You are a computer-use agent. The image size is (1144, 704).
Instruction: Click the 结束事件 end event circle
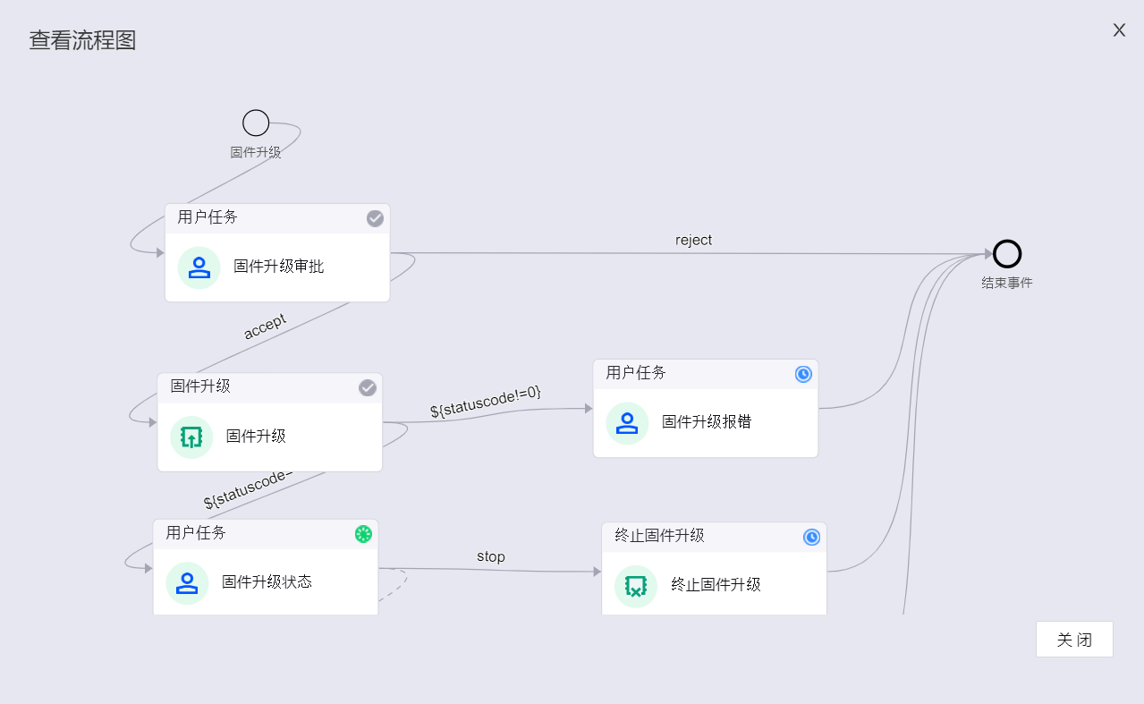[x=1007, y=254]
